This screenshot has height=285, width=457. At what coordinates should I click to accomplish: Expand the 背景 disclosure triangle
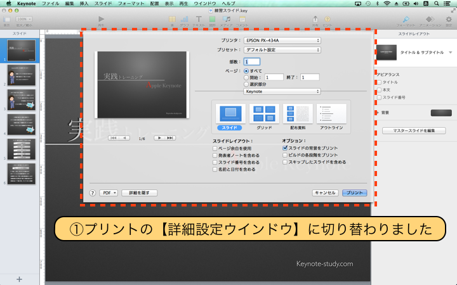pos(378,113)
